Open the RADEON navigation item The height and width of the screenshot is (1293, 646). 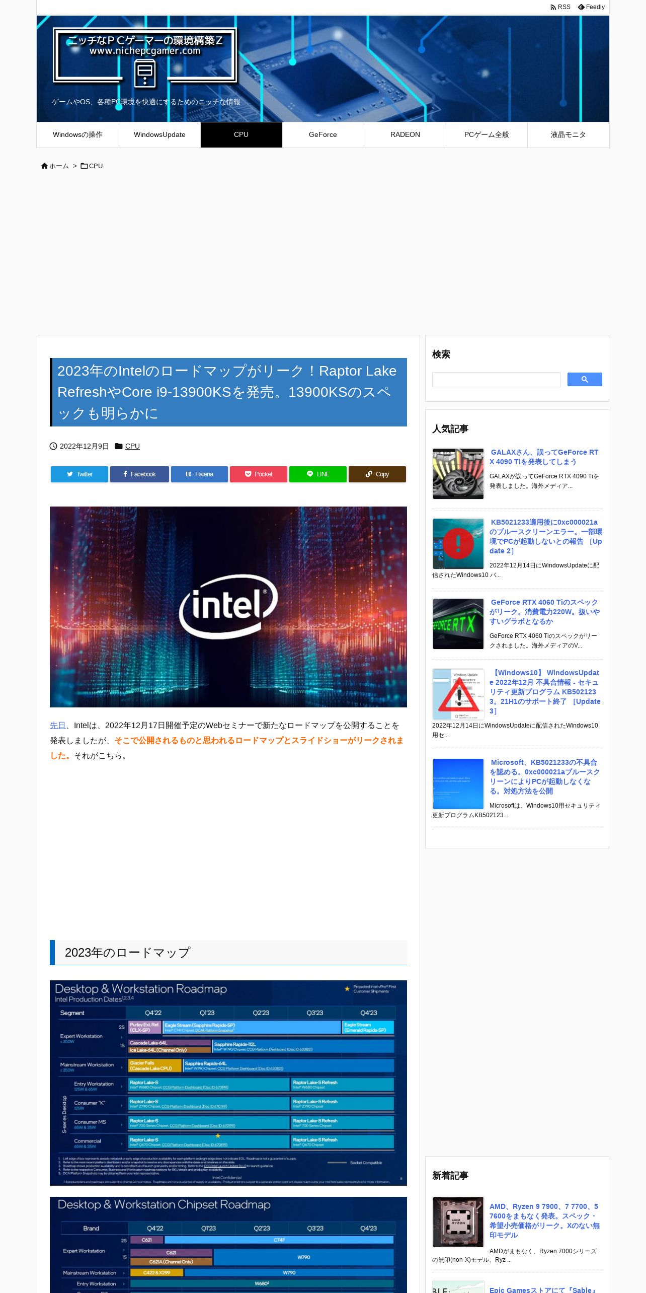[405, 135]
